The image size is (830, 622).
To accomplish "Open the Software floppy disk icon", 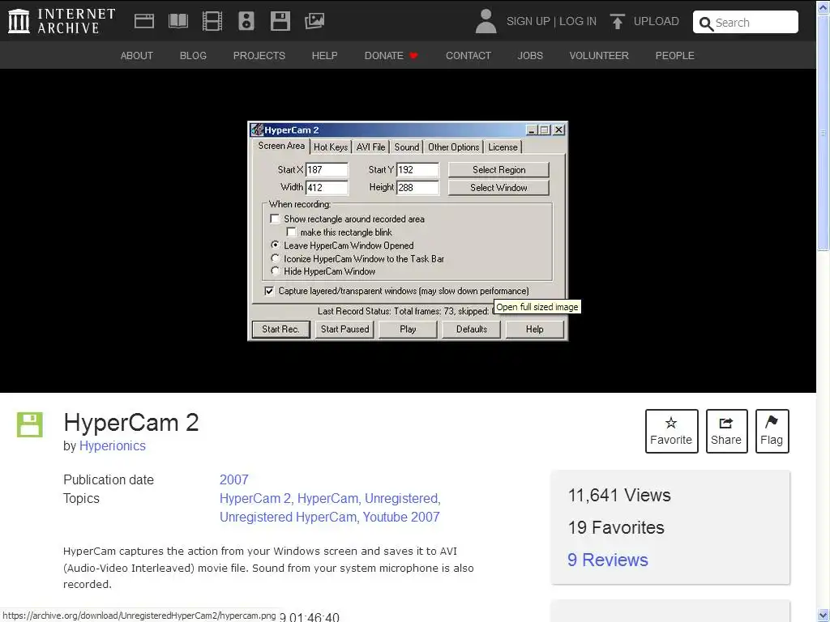I will [280, 21].
